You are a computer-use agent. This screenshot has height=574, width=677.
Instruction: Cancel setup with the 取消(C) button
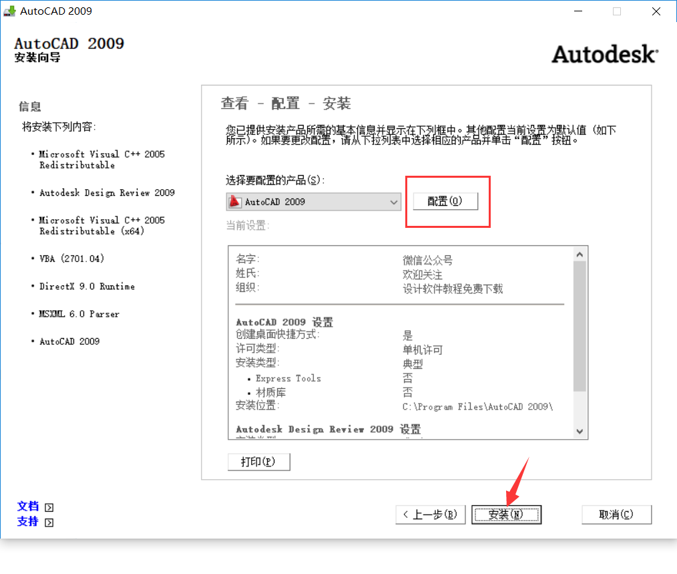616,515
